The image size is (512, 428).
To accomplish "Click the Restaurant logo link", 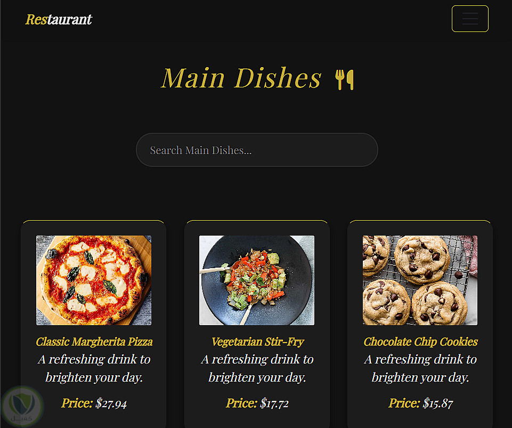I will click(x=59, y=20).
